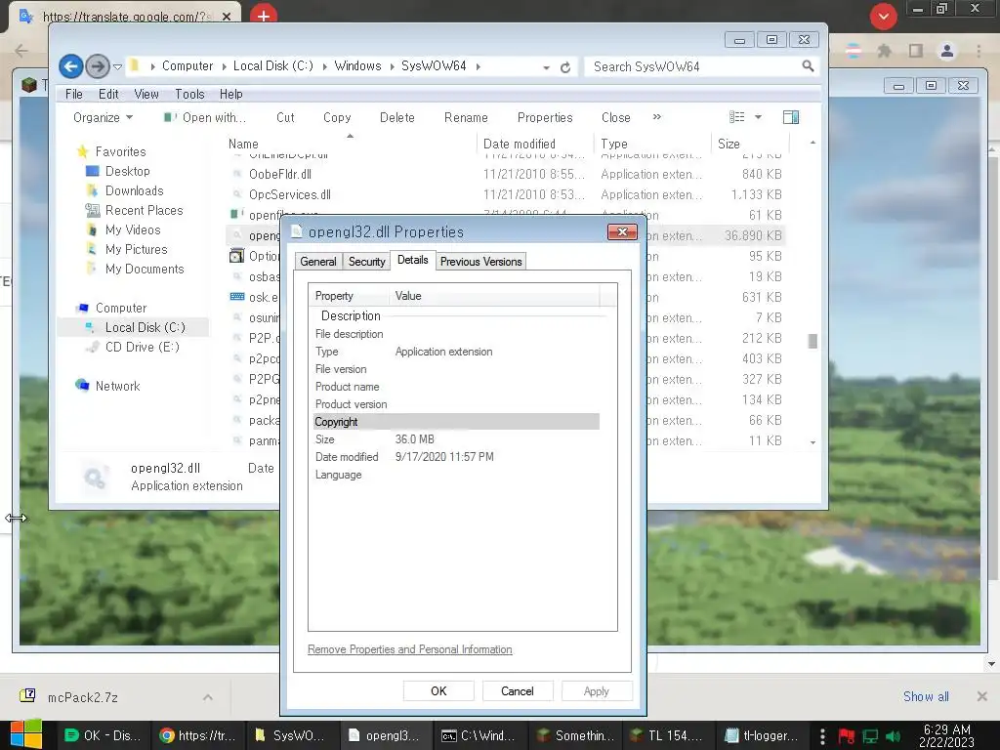Image resolution: width=1000 pixels, height=750 pixels.
Task: Open the Tools menu
Action: [189, 94]
